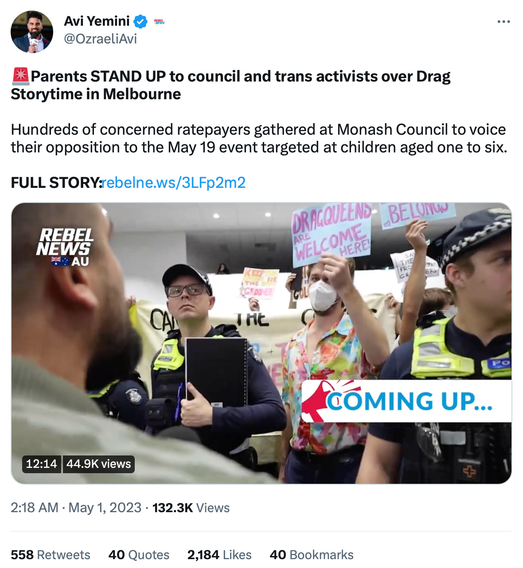
Task: Click the Coming Up megaphone banner
Action: coord(406,401)
